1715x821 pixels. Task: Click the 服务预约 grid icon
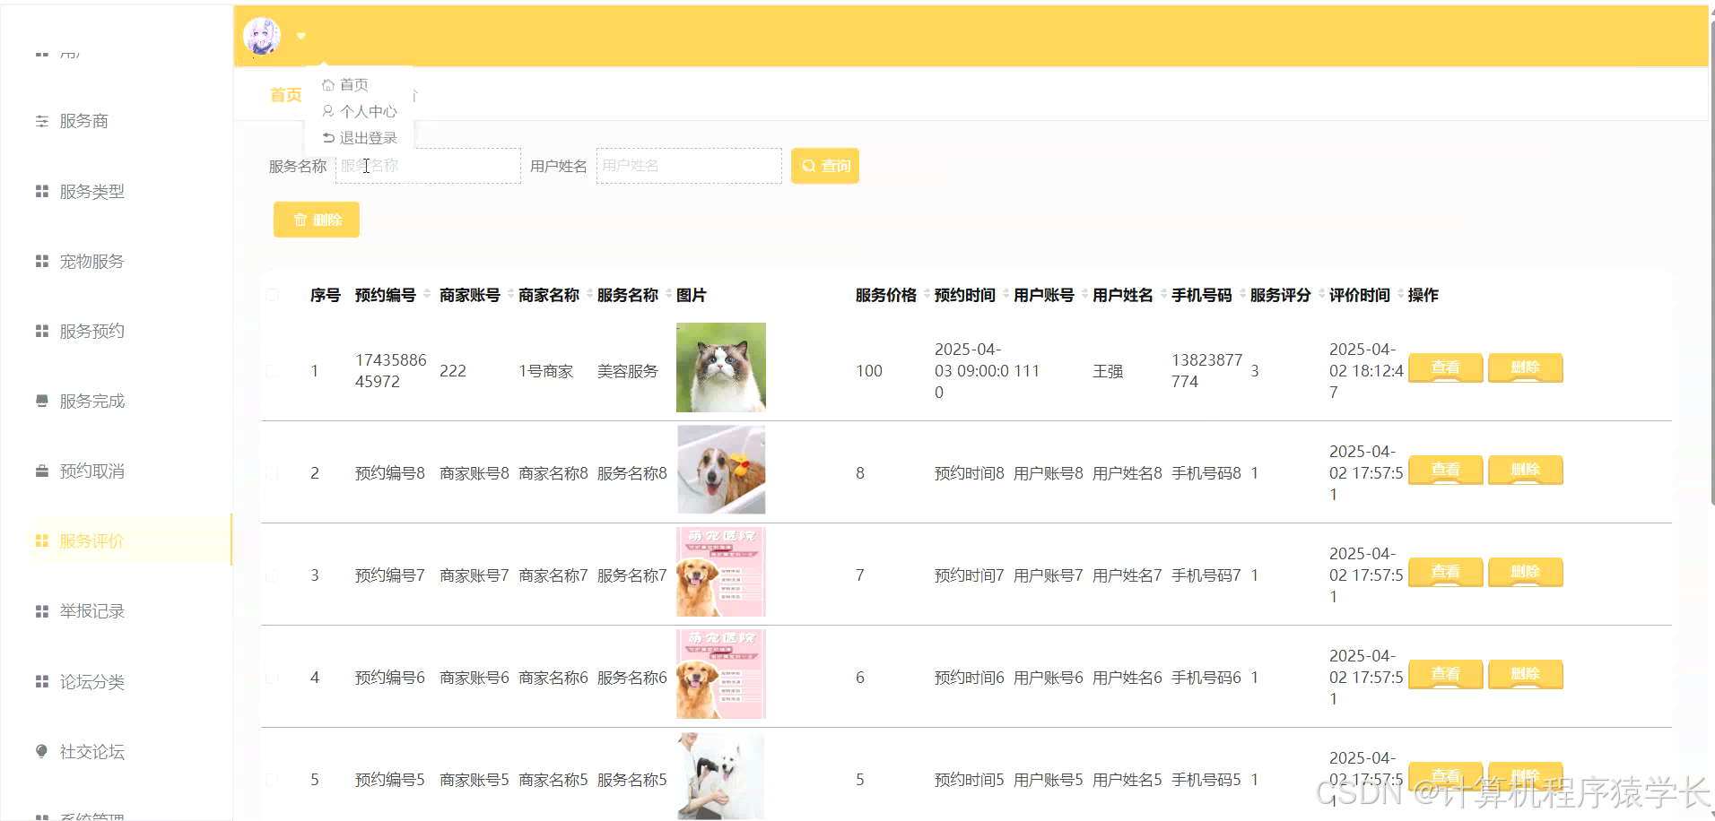(41, 331)
